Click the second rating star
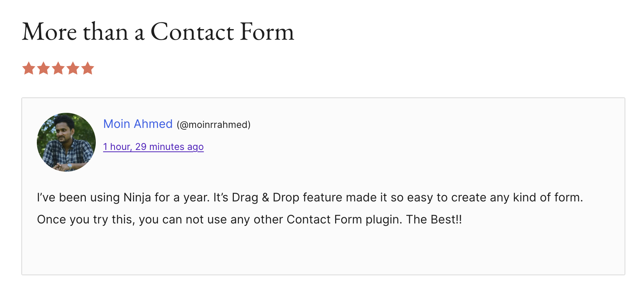This screenshot has width=643, height=283. (x=43, y=68)
